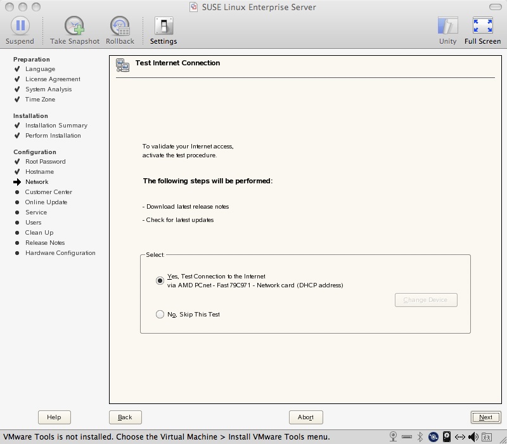The height and width of the screenshot is (444, 507).
Task: Click the Installation section heading
Action: [30, 116]
